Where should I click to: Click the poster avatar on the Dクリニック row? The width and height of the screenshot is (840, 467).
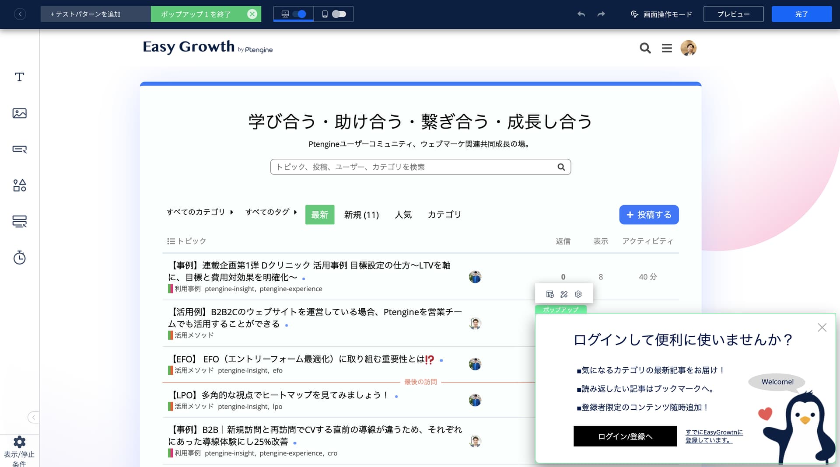[x=475, y=277]
